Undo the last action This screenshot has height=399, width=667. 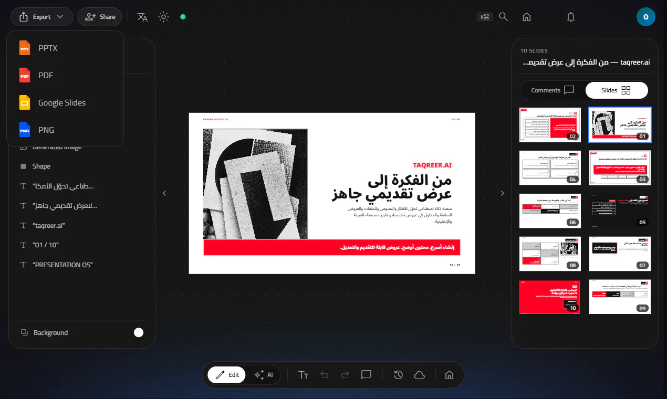tap(324, 375)
